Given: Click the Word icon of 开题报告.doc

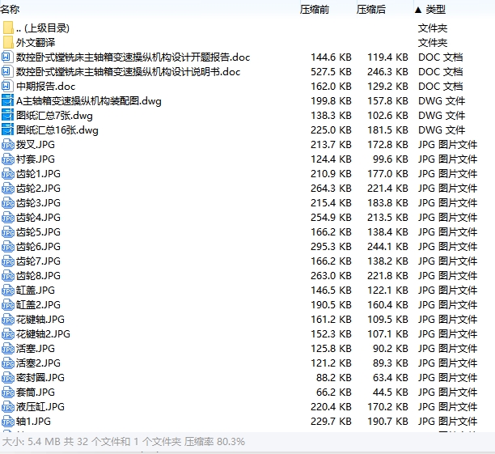Looking at the screenshot, I should click(x=7, y=57).
